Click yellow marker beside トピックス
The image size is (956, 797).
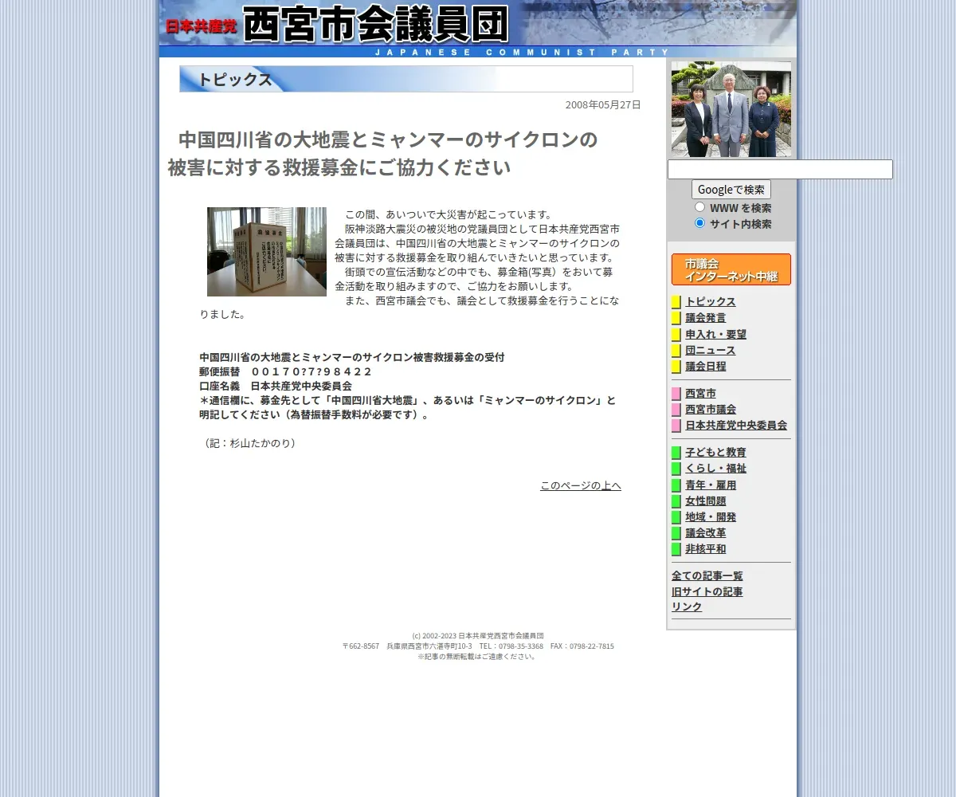click(676, 302)
